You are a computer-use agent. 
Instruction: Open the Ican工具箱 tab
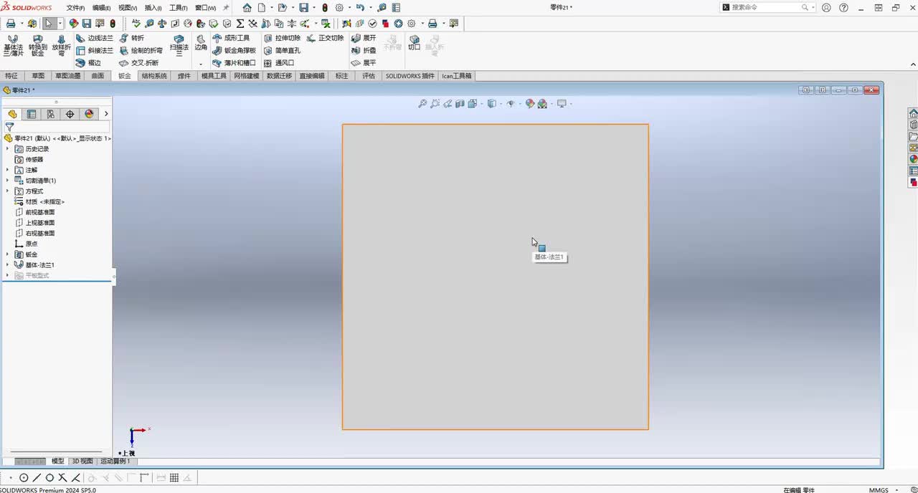(x=457, y=76)
